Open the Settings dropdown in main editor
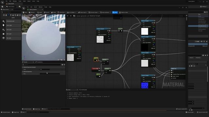209x117 pixels. [204, 6]
